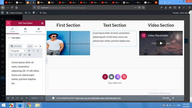Screen dimensions: 192x108
Task: Close the Edit Text Editor panel
Action: tap(8, 23)
